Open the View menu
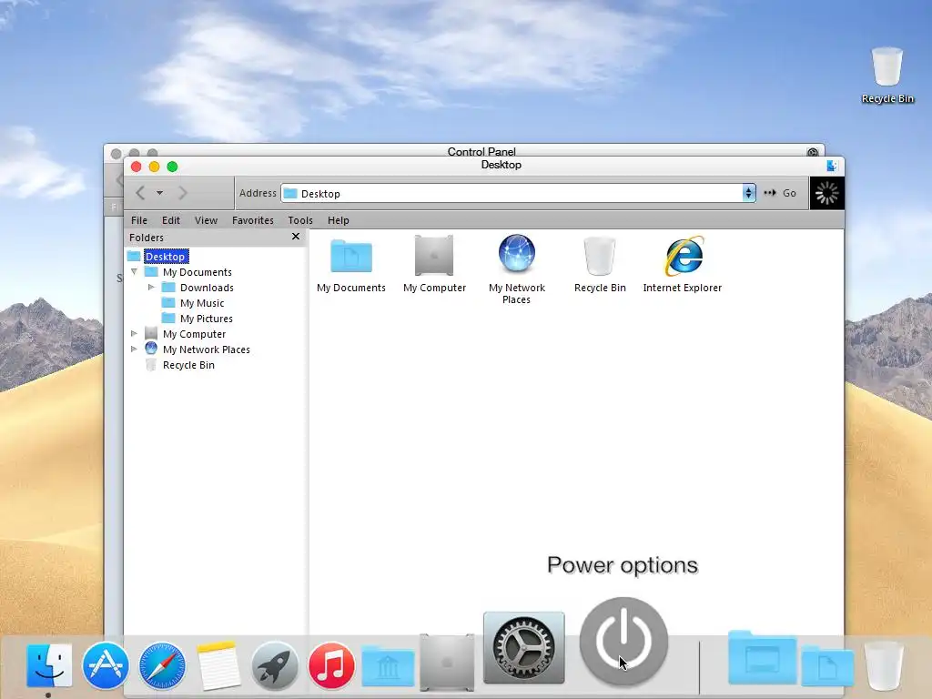932x699 pixels. (206, 220)
